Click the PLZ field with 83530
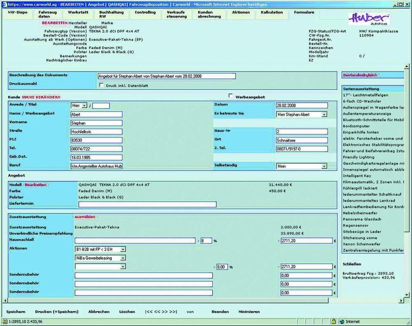Screen dimensions: 412x326 coord(97,140)
